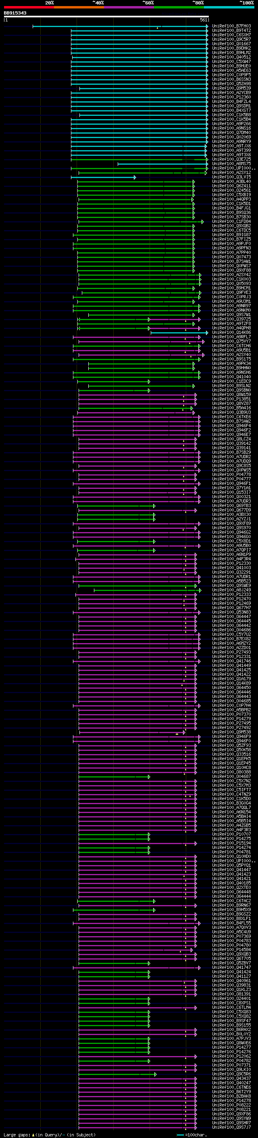The width and height of the screenshot is (258, 1138).
Task: Click the UniRef100_Q39142 label
Action: [231, 444]
